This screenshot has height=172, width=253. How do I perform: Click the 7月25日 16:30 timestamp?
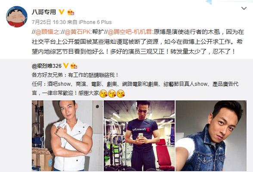[x=49, y=22]
